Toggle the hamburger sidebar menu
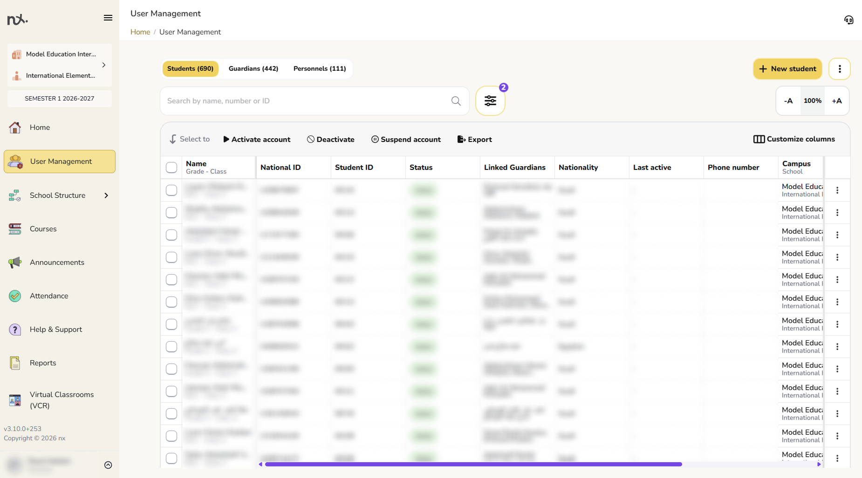The height and width of the screenshot is (478, 862). click(x=108, y=18)
